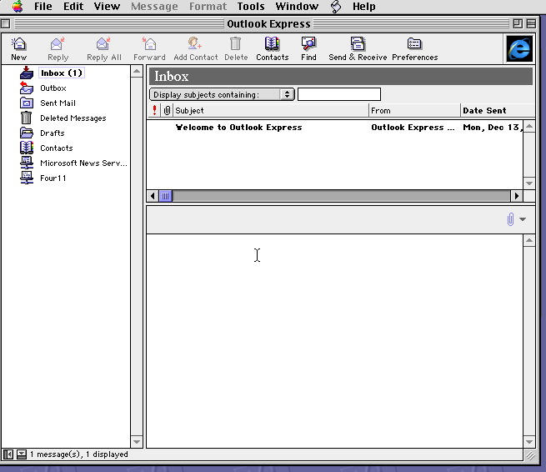Click the Delete trash toolbar icon
Screen dimensions: 546x472
[236, 44]
